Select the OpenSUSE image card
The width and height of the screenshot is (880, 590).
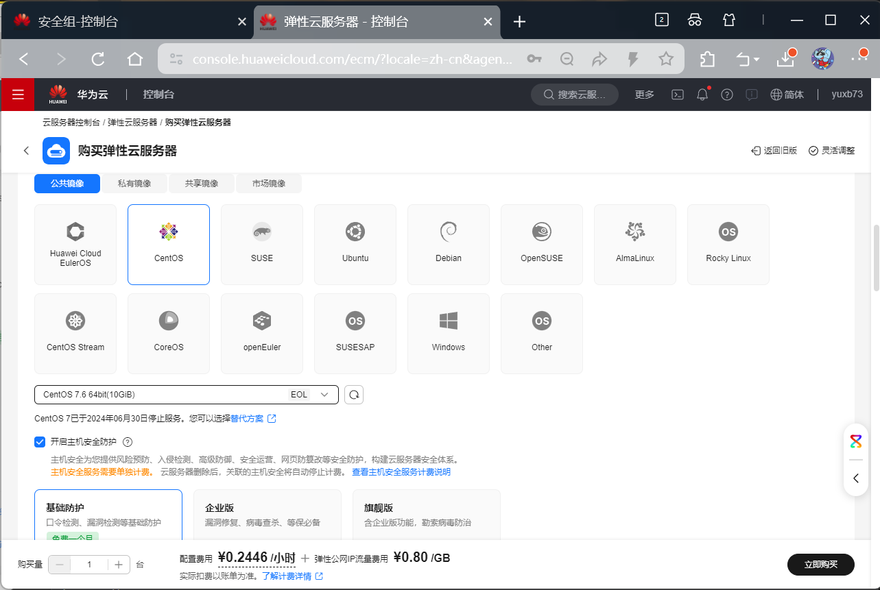tap(542, 245)
